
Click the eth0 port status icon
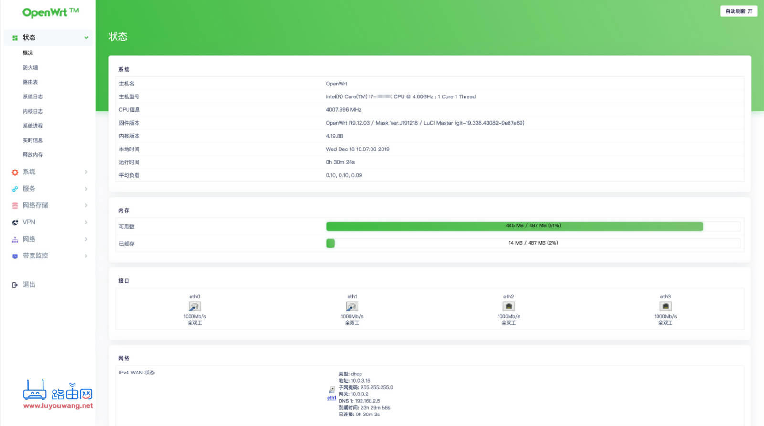tap(194, 307)
